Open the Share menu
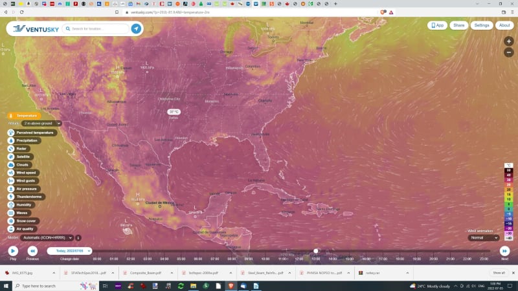The height and width of the screenshot is (291, 518). pos(459,25)
